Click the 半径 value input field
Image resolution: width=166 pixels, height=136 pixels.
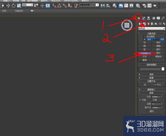[x=156, y=97]
